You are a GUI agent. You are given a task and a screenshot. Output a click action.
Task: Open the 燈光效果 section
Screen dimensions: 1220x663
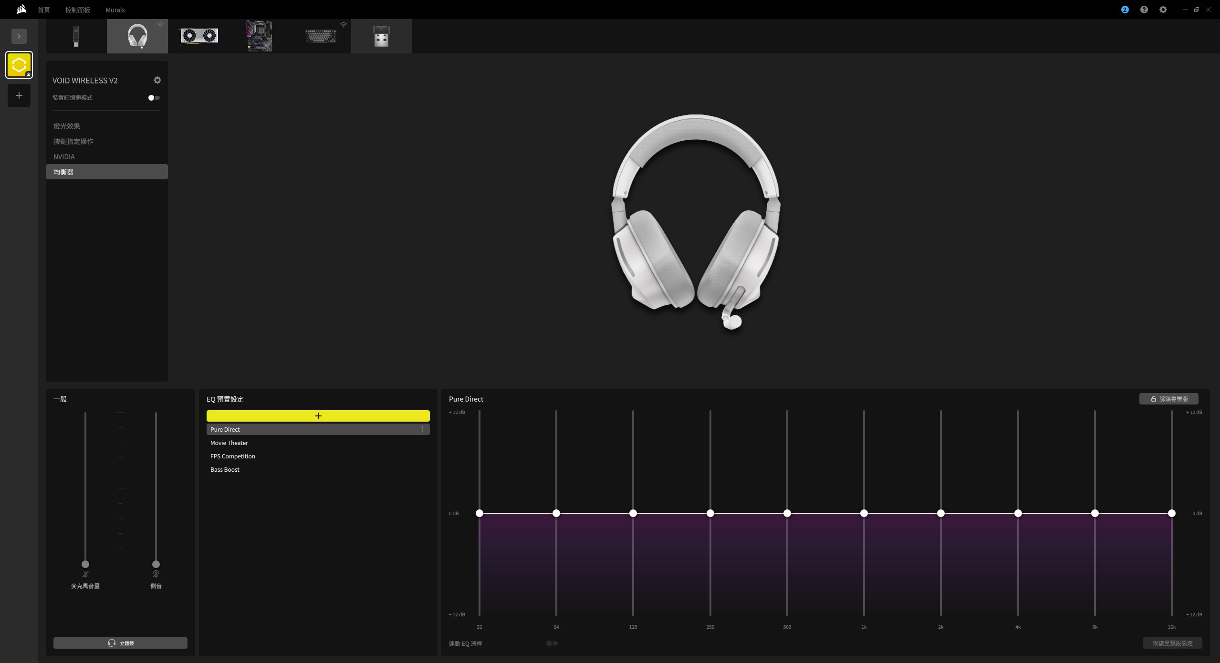67,126
